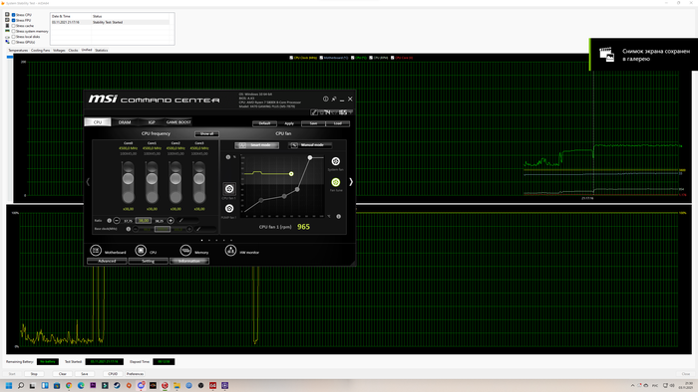Open Cooling Fans tab in AIDA64
Viewport: 698px width, 392px height.
pos(41,50)
